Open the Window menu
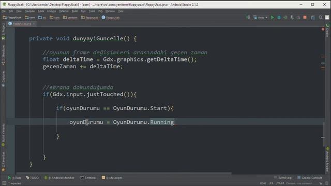 point(110,11)
